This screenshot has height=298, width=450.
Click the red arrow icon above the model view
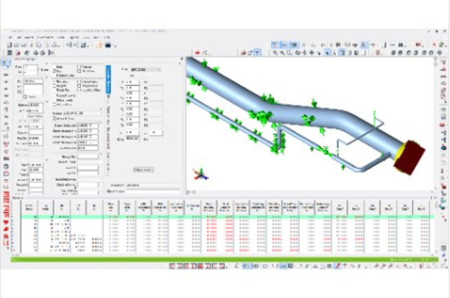[x=198, y=53]
